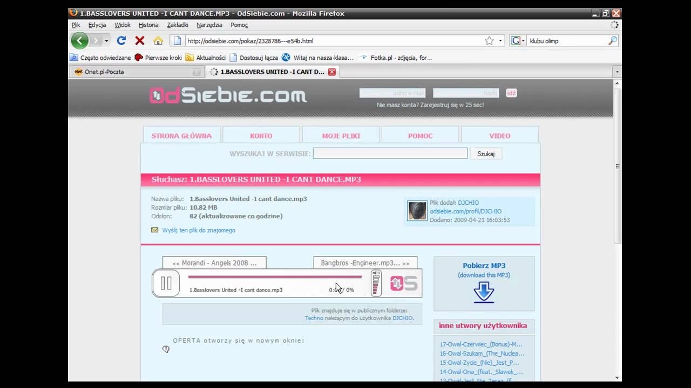Bookmark the page with the star icon
691x388 pixels.
[x=489, y=40]
